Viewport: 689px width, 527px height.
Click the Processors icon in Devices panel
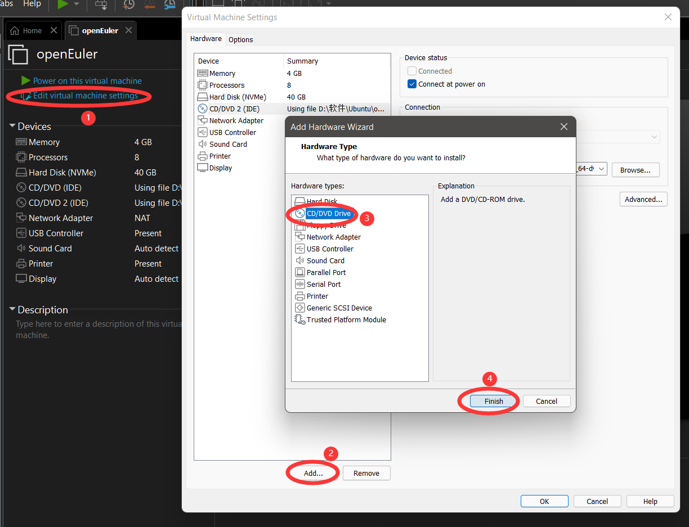click(x=21, y=157)
